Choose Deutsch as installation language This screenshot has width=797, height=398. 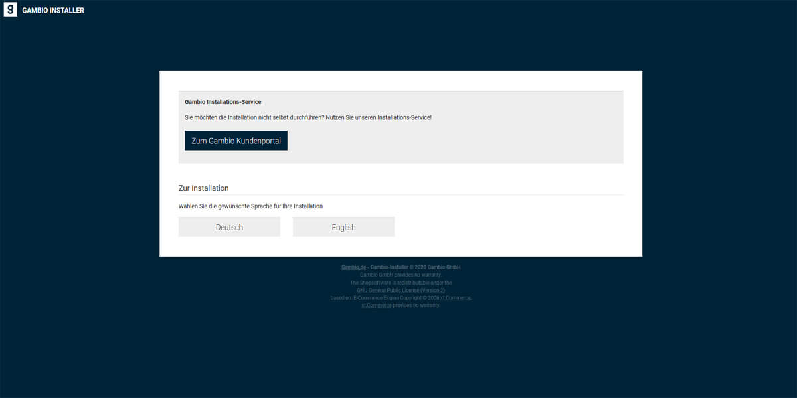229,227
